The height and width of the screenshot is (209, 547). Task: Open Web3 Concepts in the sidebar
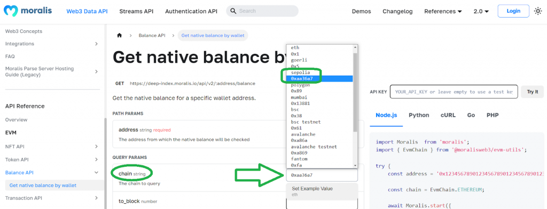click(x=24, y=31)
